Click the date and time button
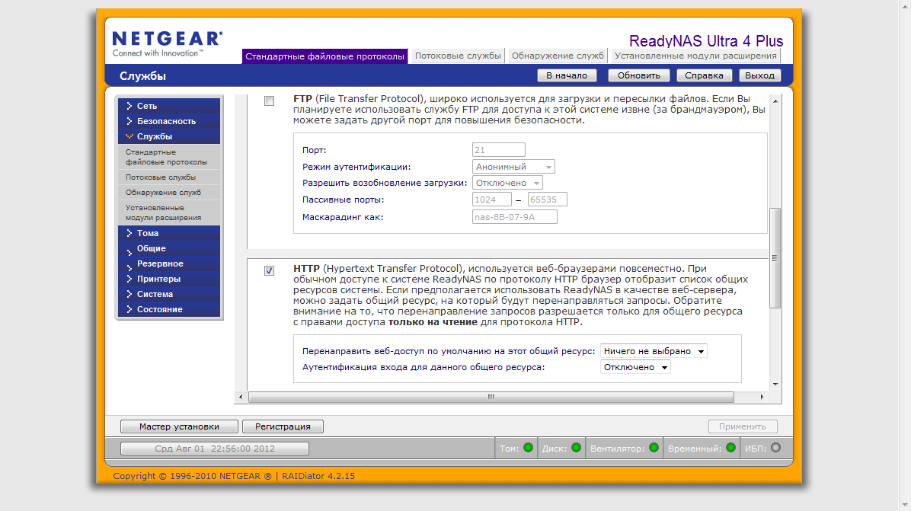Viewport: 911px width, 511px height. point(214,449)
